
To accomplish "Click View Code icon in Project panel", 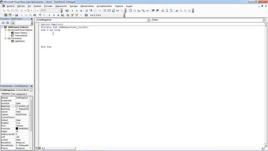I will pyautogui.click(x=3, y=23).
